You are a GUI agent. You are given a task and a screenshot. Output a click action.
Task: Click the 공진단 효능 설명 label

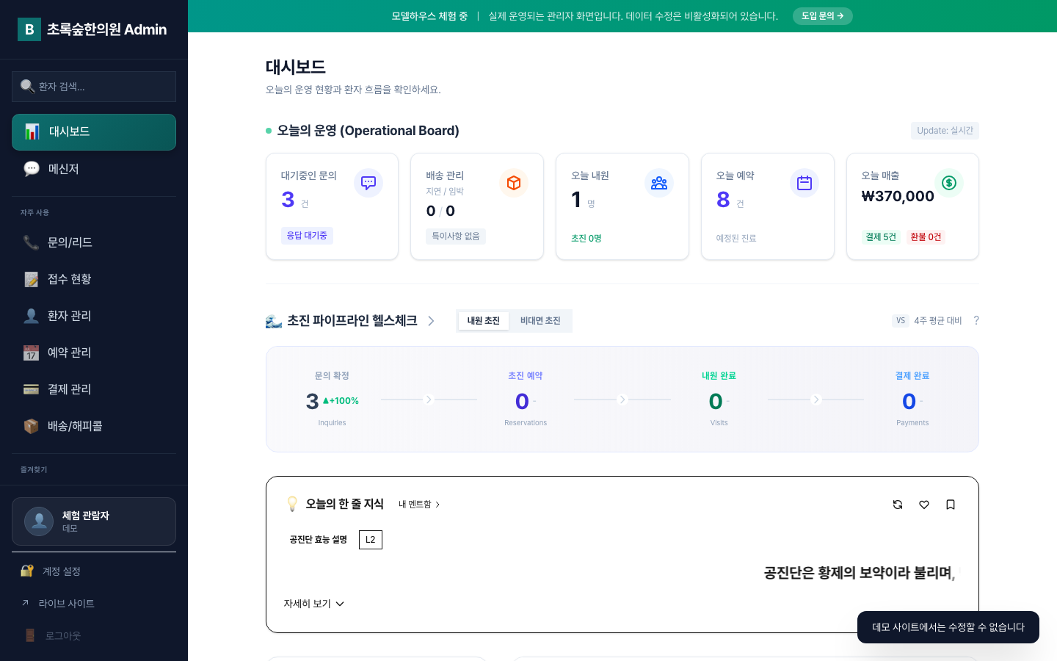319,540
